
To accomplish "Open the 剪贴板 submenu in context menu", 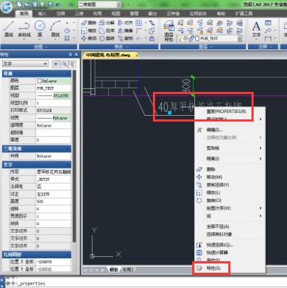I will [229, 148].
